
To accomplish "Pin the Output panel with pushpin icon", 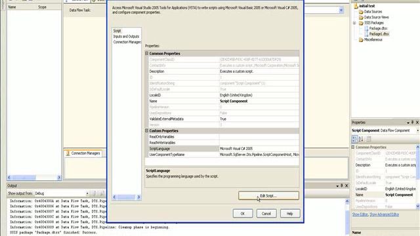I will click(342, 186).
